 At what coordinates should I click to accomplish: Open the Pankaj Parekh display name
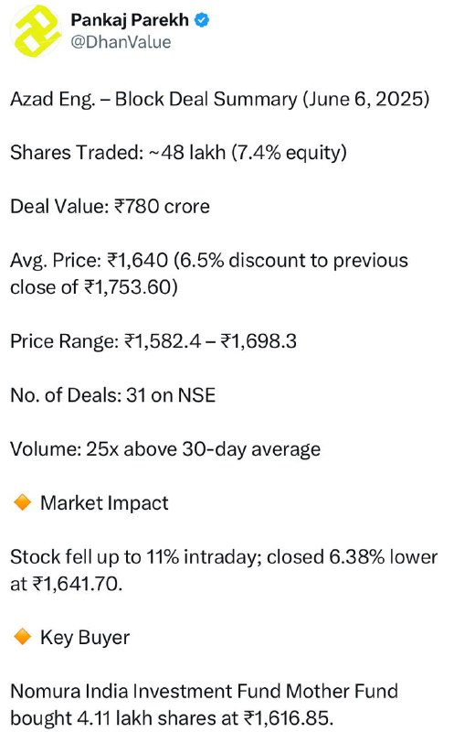(x=130, y=20)
